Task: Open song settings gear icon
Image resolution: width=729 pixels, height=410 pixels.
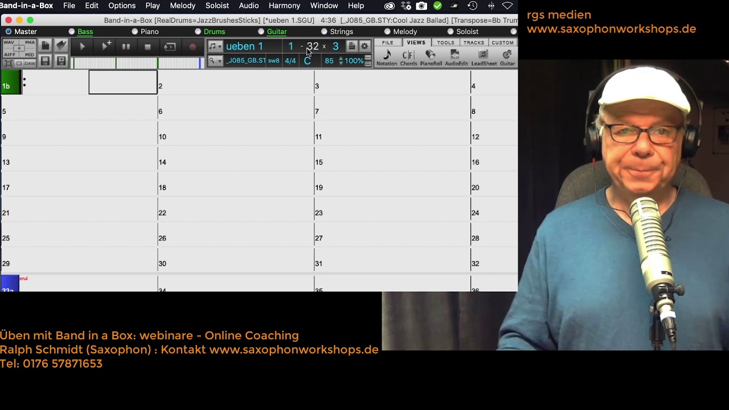Action: coord(364,46)
